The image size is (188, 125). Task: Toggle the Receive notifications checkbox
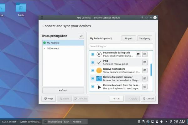[x=93, y=70]
